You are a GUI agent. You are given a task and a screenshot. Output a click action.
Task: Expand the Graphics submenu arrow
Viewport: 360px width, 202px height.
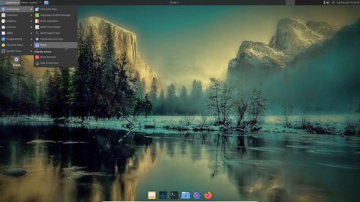tap(31, 21)
